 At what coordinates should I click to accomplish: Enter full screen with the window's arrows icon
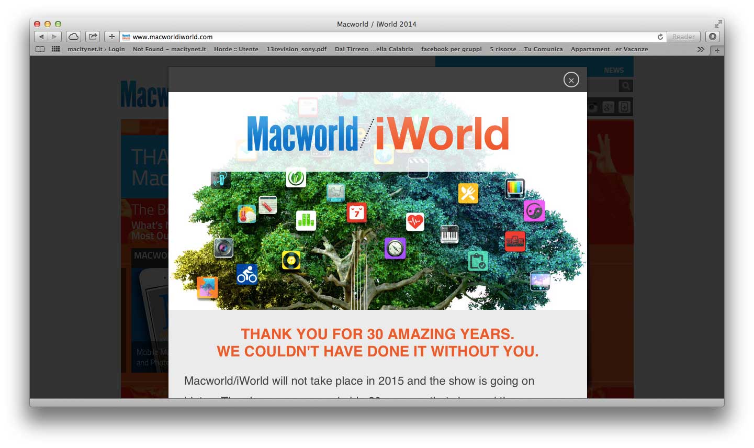click(718, 24)
